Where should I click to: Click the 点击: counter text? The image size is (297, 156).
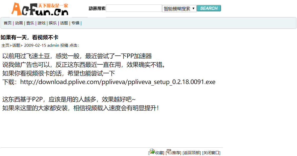(74, 45)
